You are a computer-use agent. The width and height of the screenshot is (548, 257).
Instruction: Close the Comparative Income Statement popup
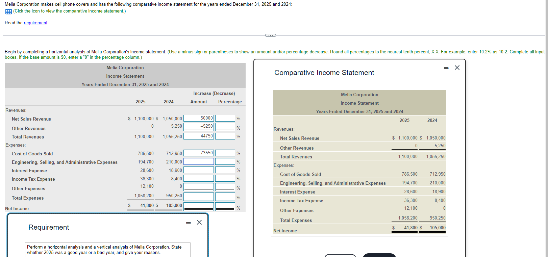(457, 68)
